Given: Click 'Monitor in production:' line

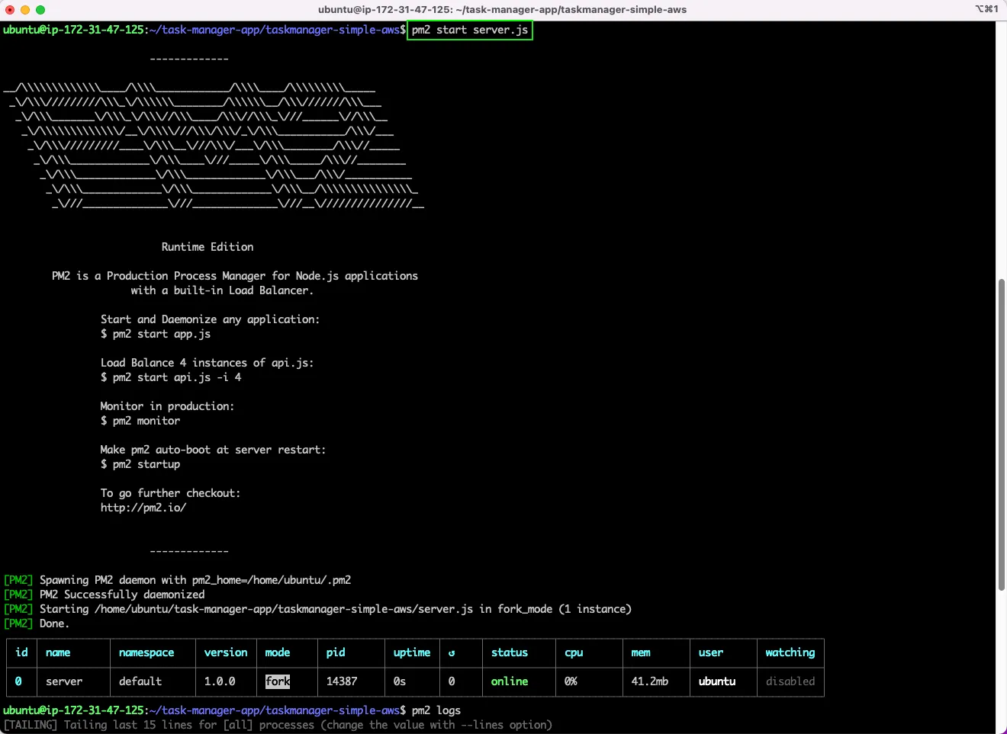Looking at the screenshot, I should coord(168,406).
